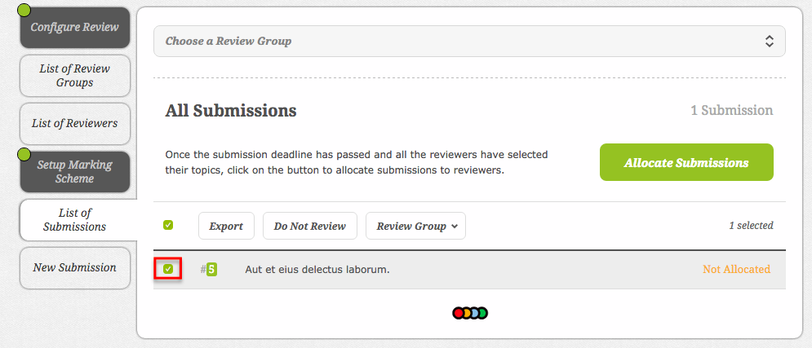This screenshot has width=812, height=348.
Task: Click the green dot in footer logo
Action: point(482,313)
